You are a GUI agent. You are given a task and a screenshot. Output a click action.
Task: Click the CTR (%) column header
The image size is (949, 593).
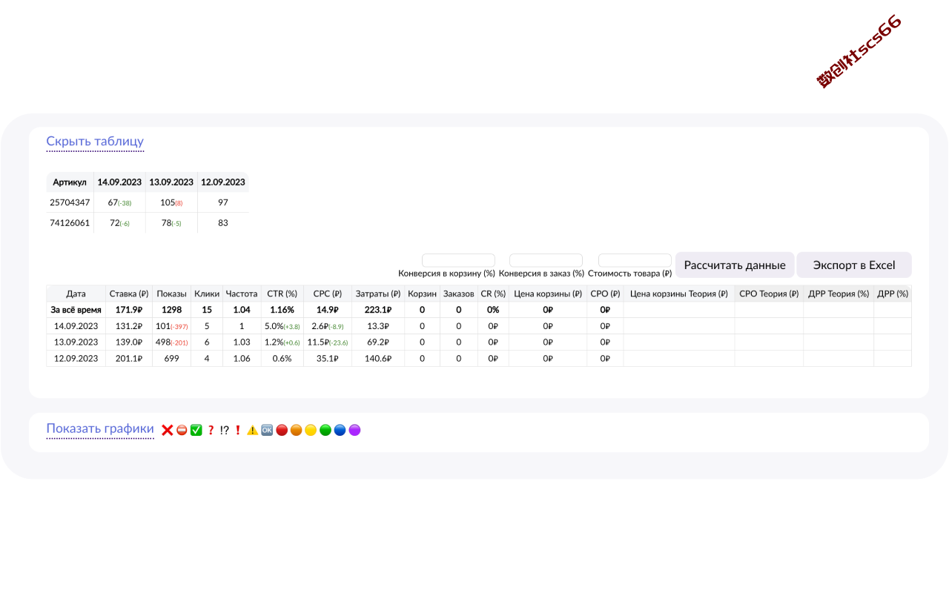(282, 294)
